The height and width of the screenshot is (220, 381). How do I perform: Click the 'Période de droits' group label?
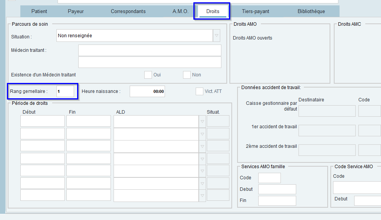(x=30, y=103)
